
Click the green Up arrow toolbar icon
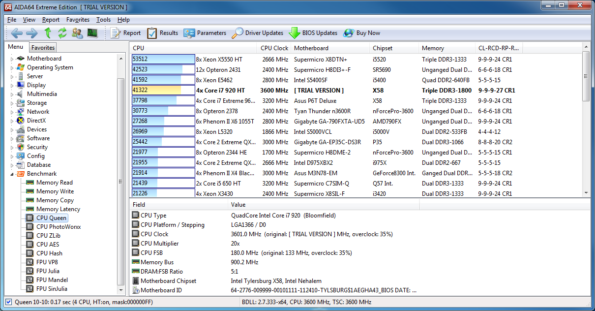[x=48, y=33]
